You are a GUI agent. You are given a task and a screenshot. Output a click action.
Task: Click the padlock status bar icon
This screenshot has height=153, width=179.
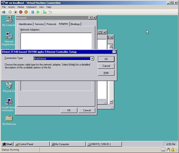(x=172, y=150)
